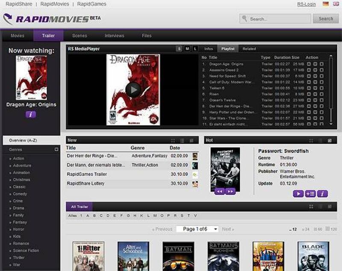Show 24 trailers per page
The width and height of the screenshot is (342, 271).
[x=306, y=230]
